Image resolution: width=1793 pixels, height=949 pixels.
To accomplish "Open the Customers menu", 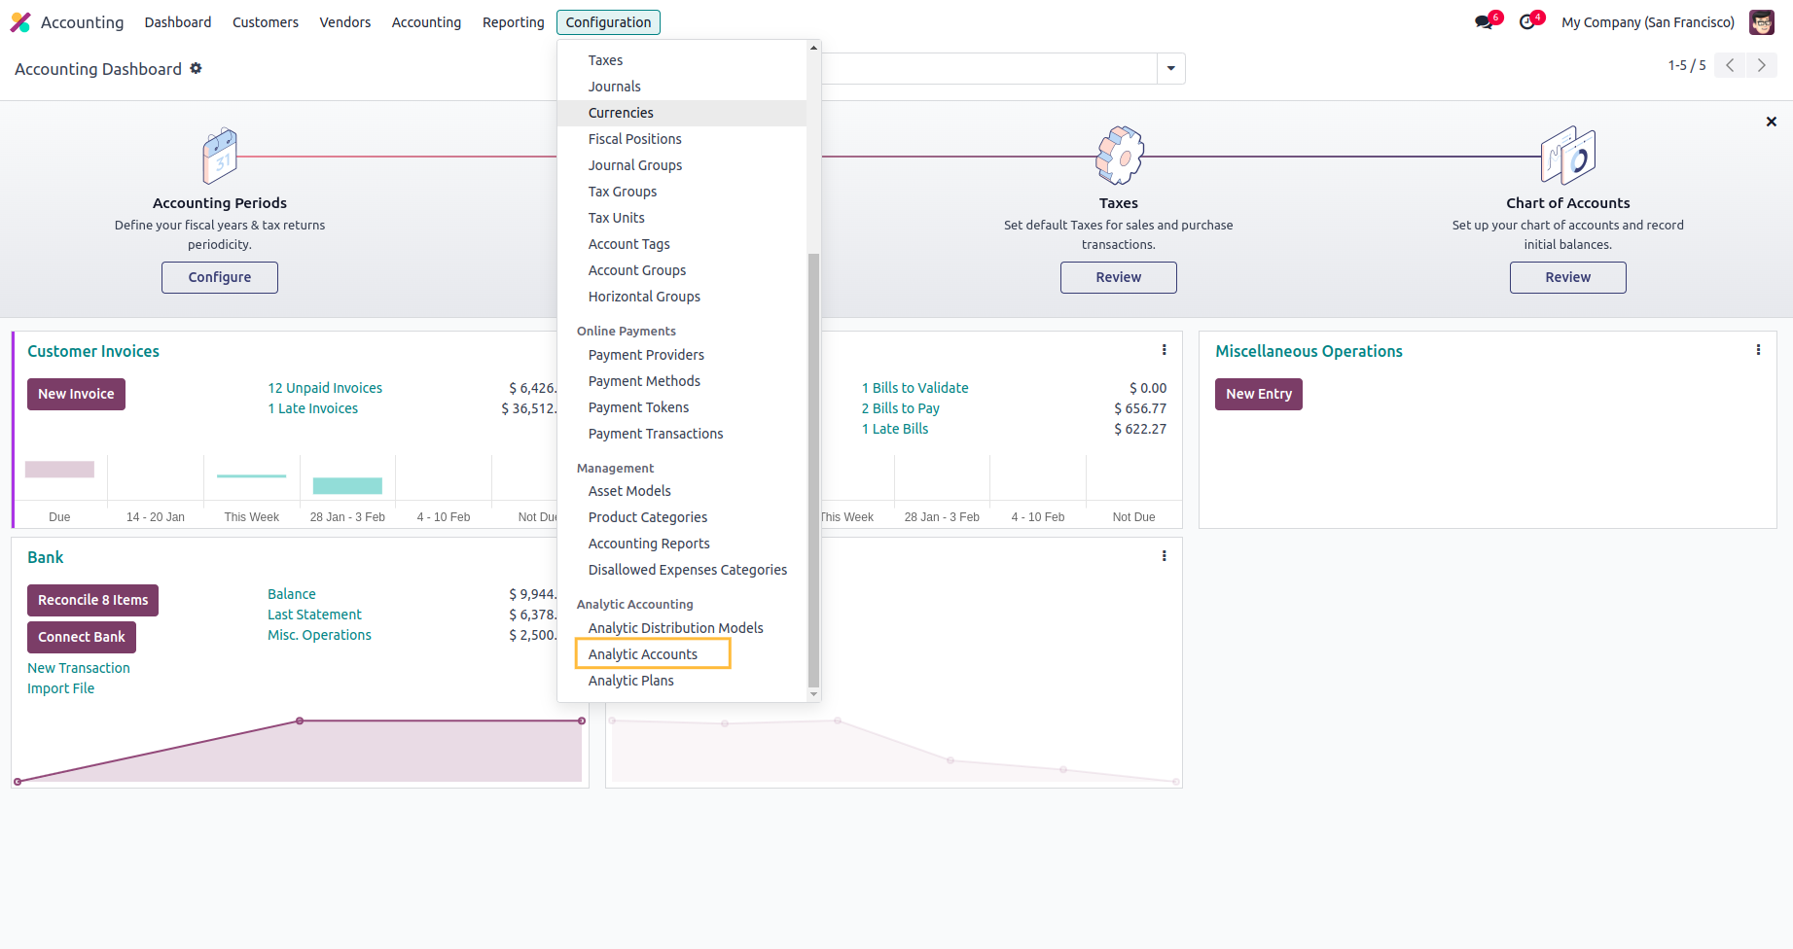I will tap(266, 22).
